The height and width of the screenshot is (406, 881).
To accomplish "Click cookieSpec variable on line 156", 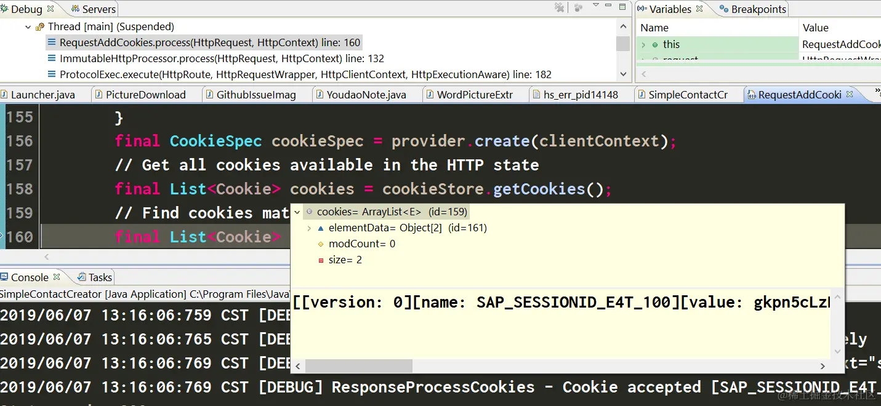I will pos(318,141).
